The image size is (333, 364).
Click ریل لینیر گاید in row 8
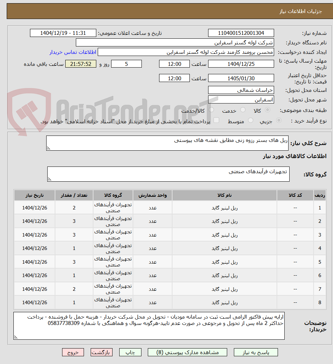224,303
